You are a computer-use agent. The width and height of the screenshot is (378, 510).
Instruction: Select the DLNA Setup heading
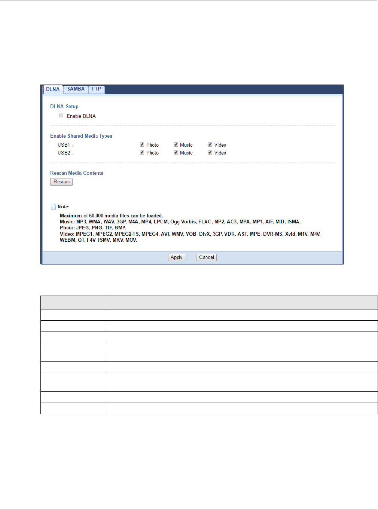pos(64,106)
